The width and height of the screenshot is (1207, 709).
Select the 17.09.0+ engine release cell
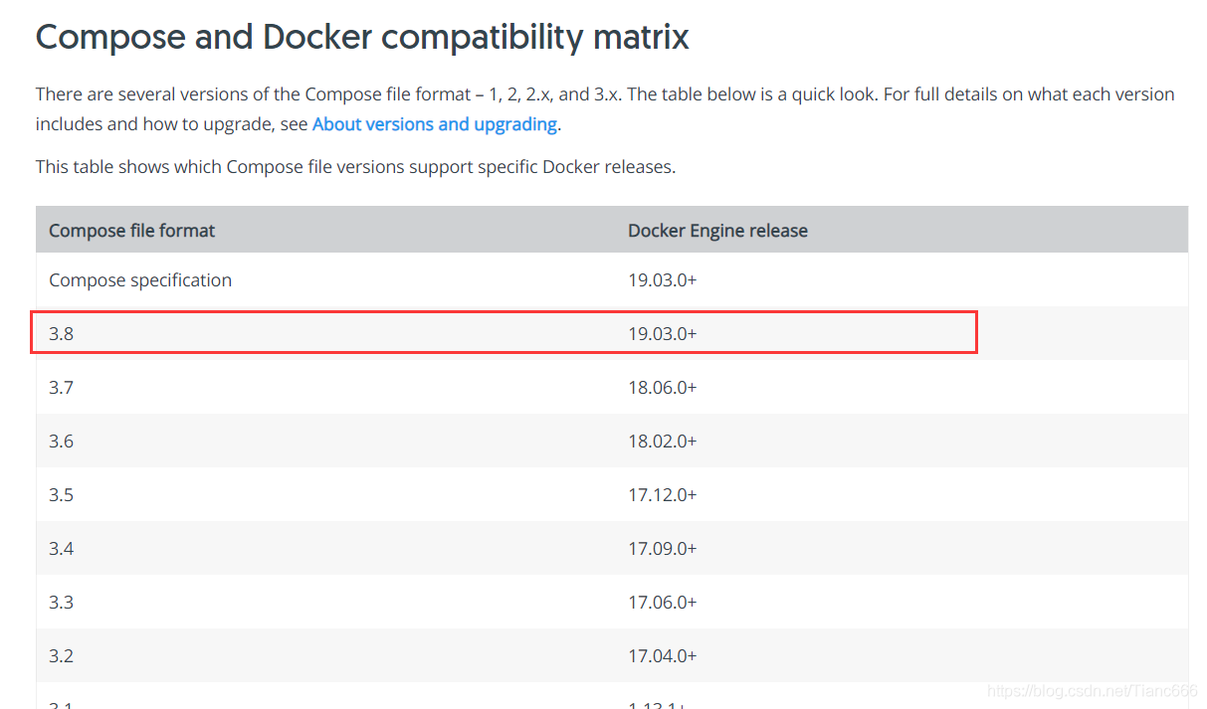point(663,548)
